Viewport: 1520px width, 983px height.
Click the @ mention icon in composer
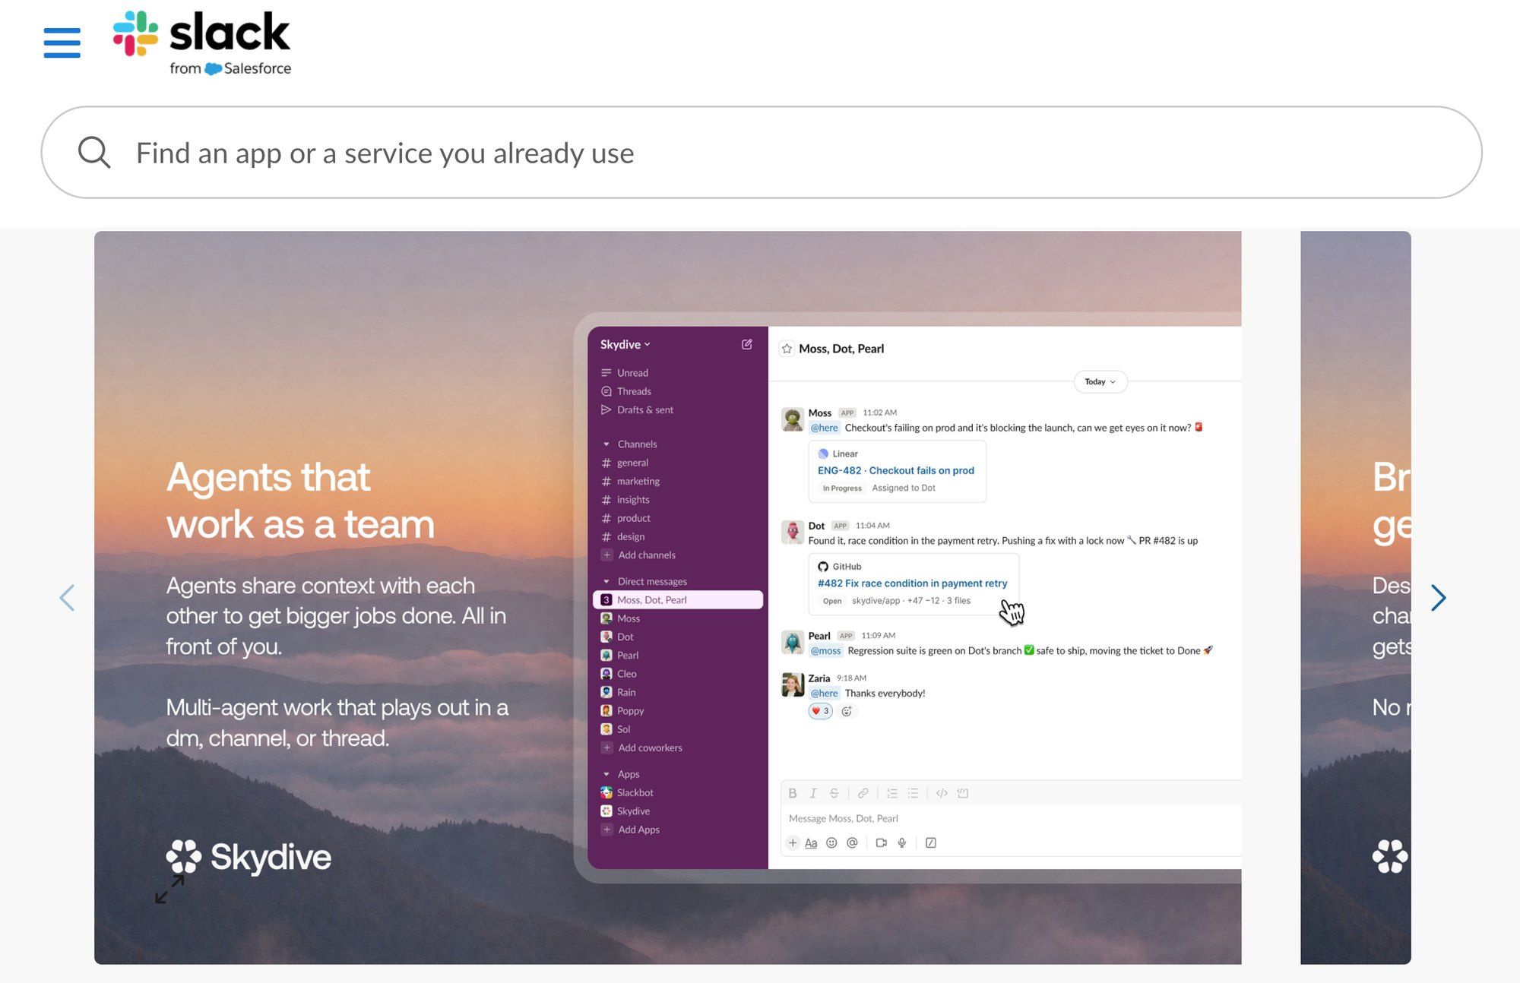point(852,843)
